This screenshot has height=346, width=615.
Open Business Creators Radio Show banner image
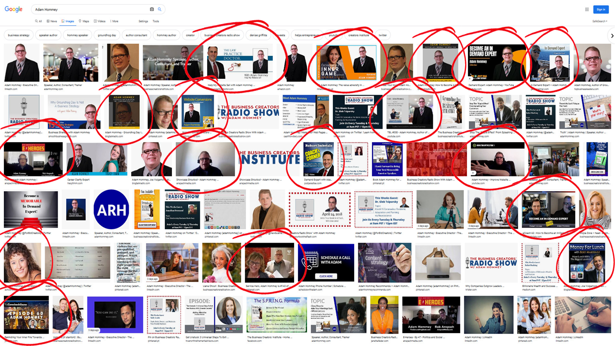(248, 112)
